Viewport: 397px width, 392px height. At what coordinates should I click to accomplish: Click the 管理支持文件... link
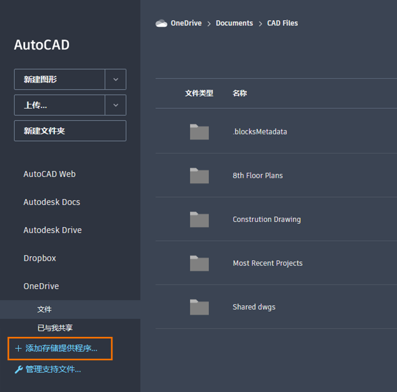(53, 370)
